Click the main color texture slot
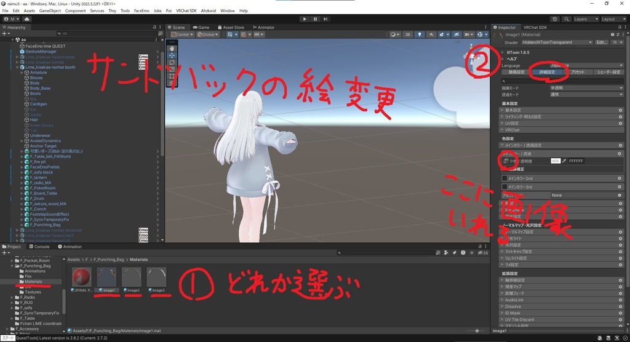The height and width of the screenshot is (342, 630). pyautogui.click(x=506, y=161)
